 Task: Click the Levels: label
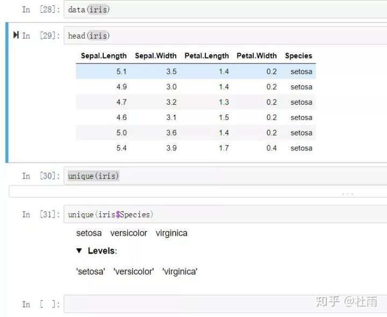[x=102, y=251]
